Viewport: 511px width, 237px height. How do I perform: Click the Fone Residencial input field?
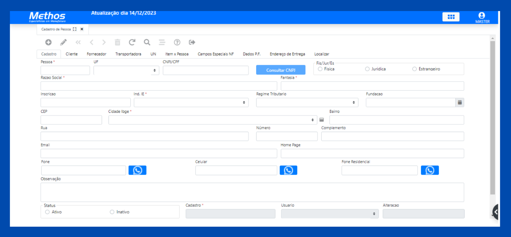click(379, 170)
